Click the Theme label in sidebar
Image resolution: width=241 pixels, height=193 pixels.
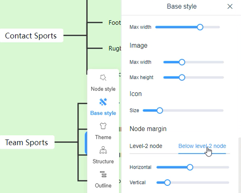(x=103, y=137)
